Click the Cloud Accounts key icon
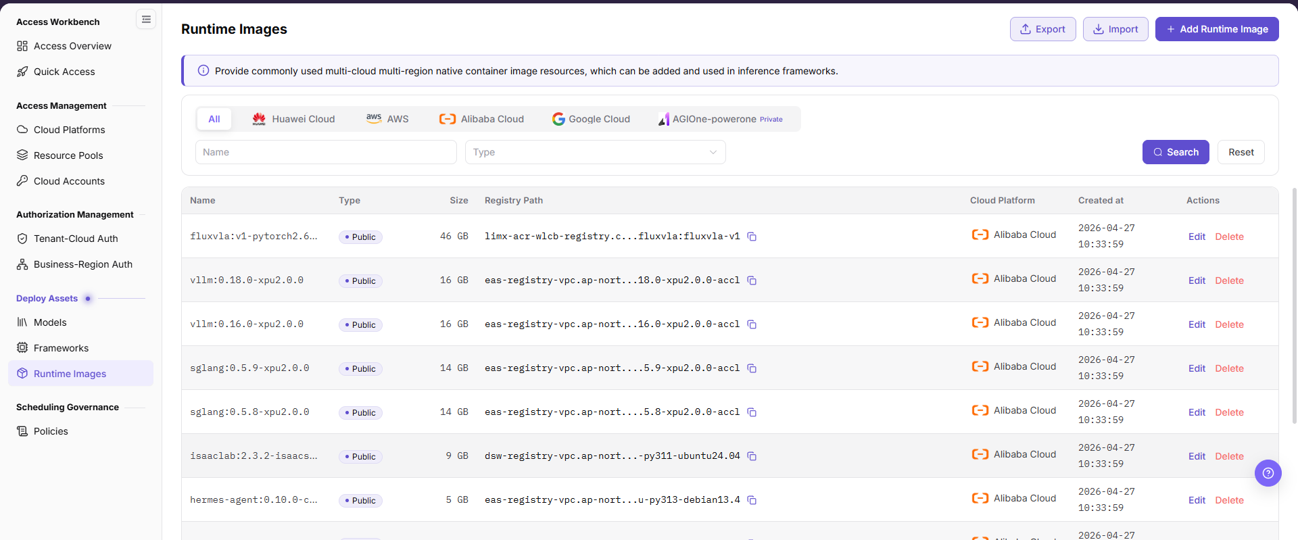The width and height of the screenshot is (1298, 540). pyautogui.click(x=22, y=181)
